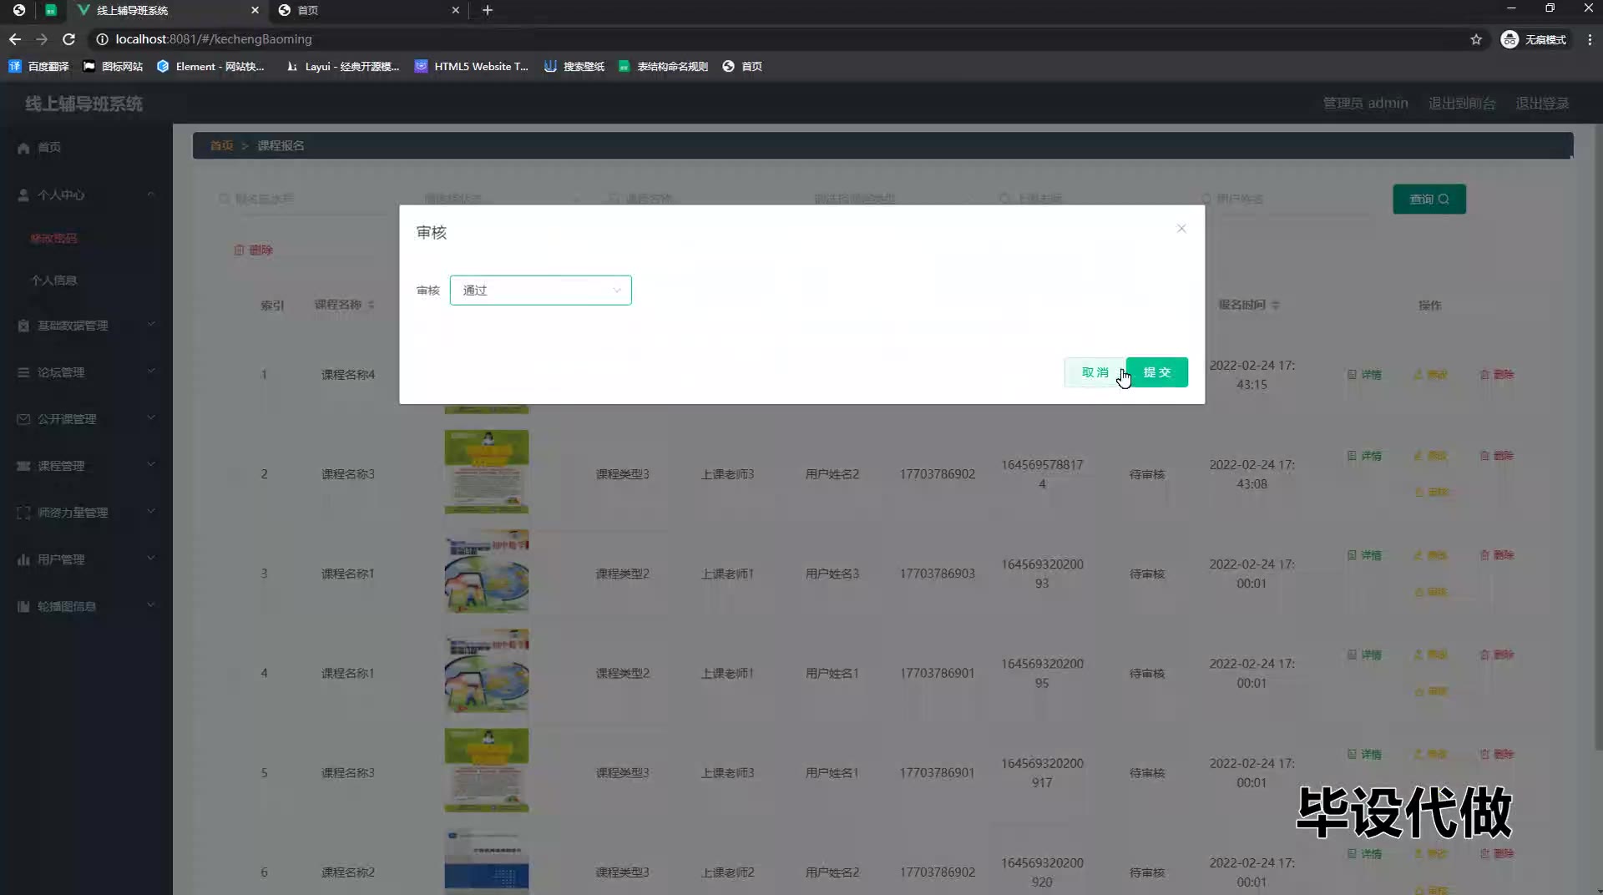Delete table row 3
1603x895 pixels.
point(1497,555)
